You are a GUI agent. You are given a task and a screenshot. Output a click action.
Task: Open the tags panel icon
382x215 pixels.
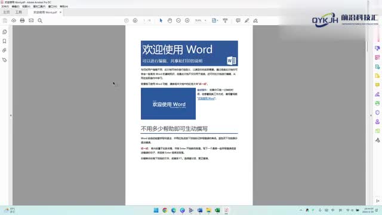pos(4,60)
